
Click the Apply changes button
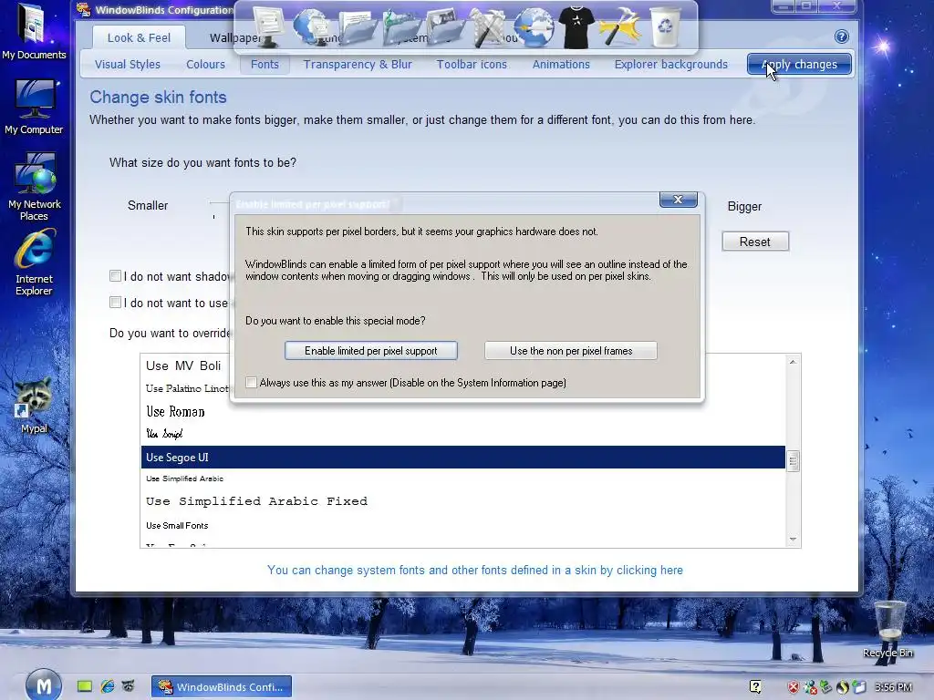point(799,65)
